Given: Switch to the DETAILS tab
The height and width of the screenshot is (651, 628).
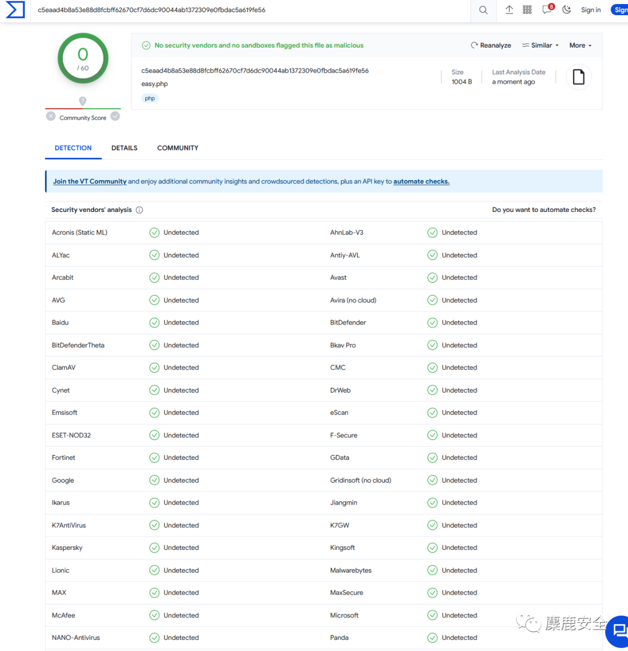Looking at the screenshot, I should coord(124,148).
